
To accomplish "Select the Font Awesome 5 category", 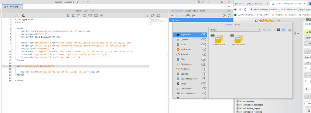I will (x=190, y=93).
